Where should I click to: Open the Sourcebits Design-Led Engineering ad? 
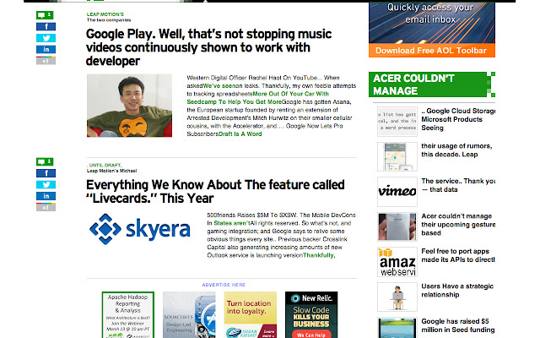[x=189, y=314]
